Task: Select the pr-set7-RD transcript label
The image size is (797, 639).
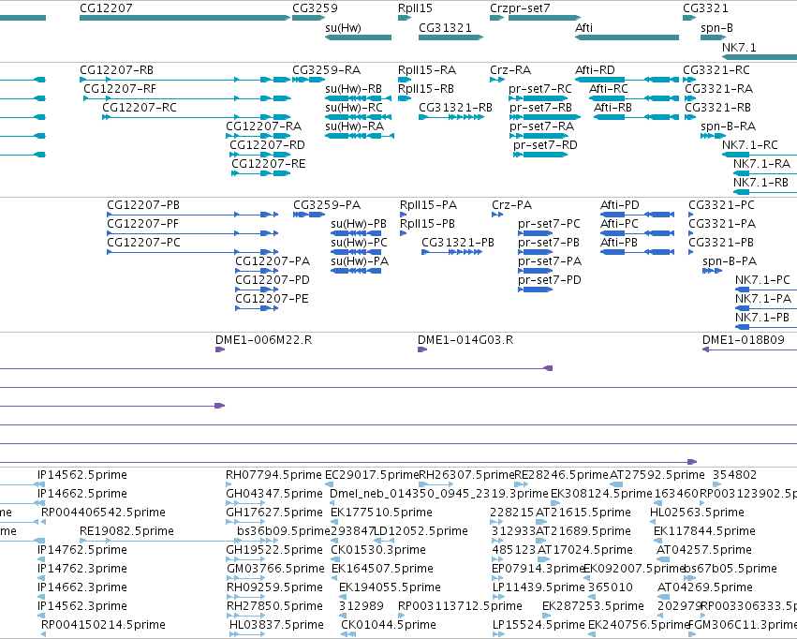Action: (x=545, y=145)
